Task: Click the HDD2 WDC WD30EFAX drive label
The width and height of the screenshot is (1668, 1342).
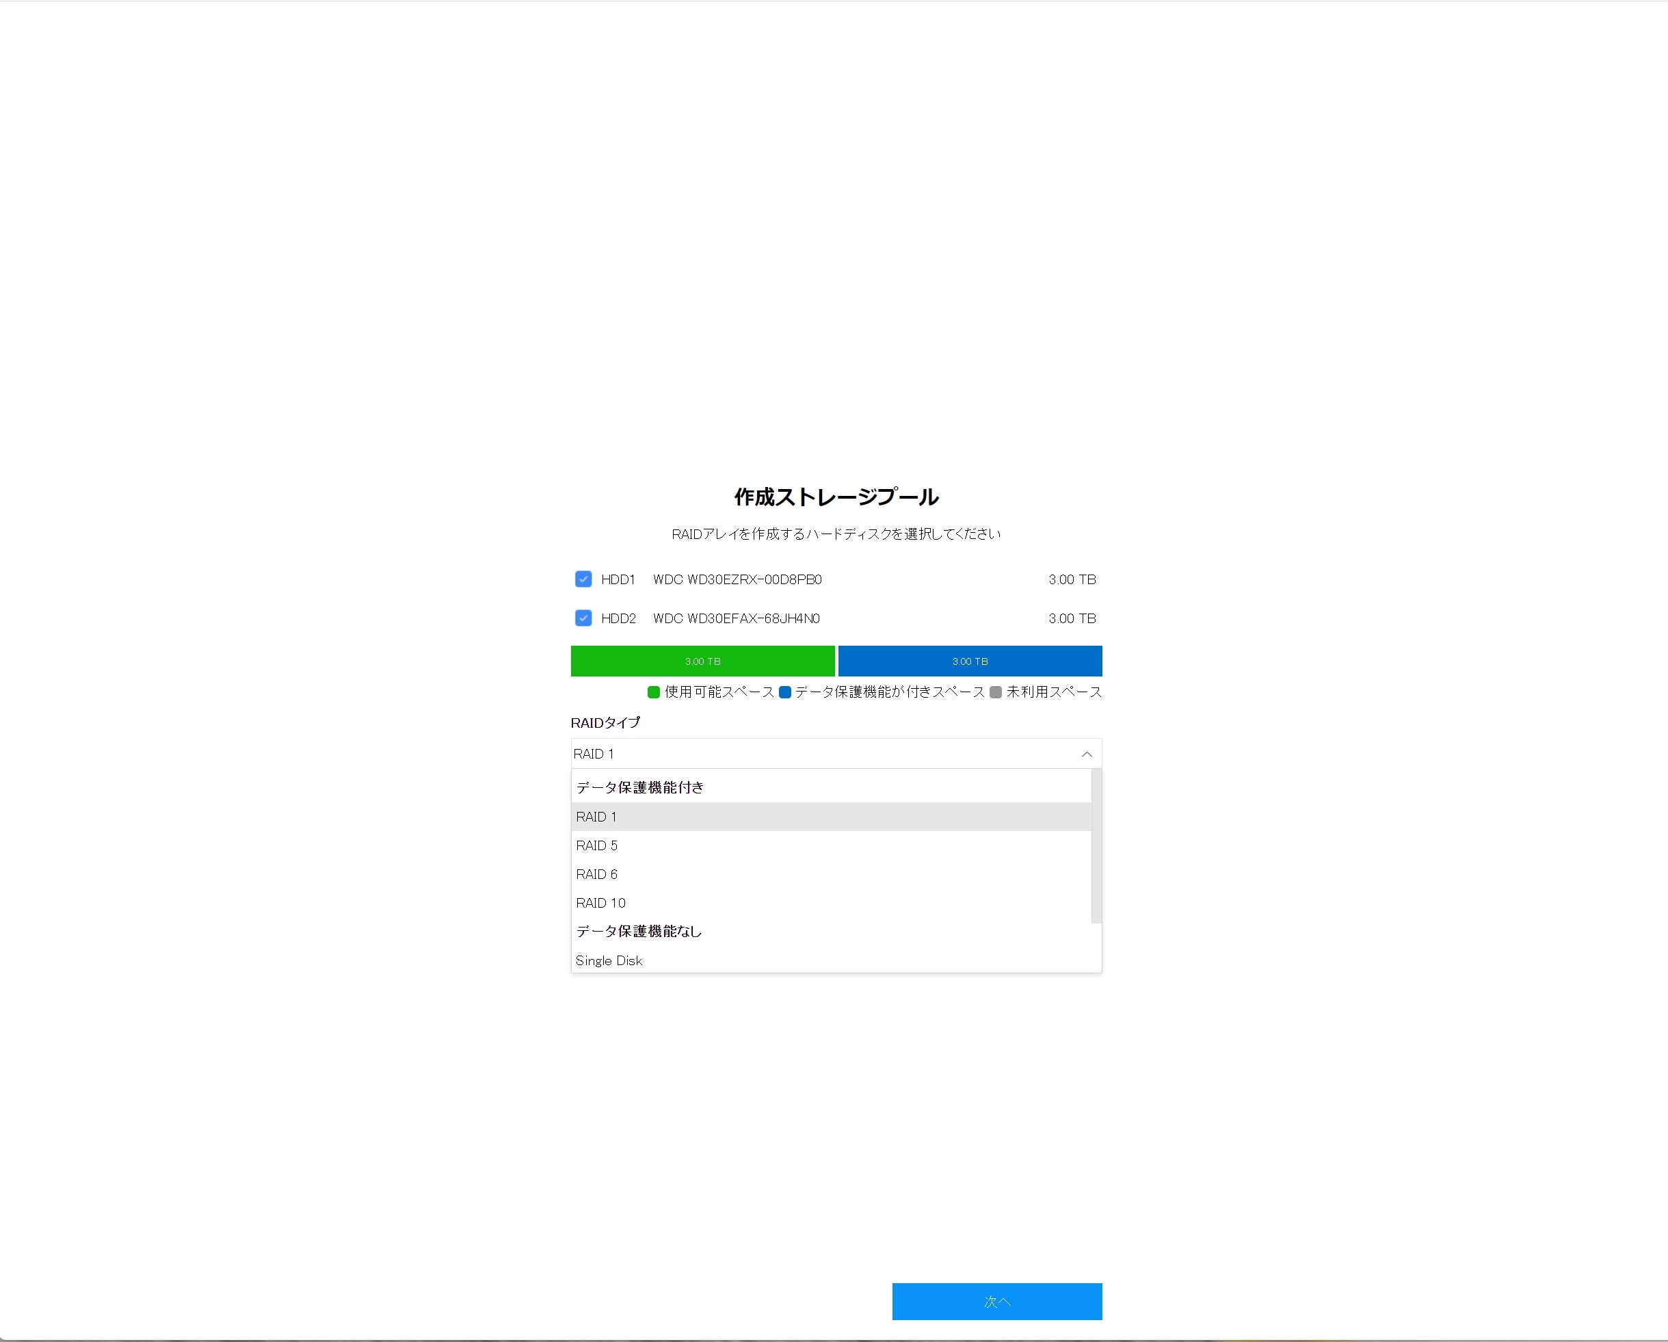Action: coord(736,618)
